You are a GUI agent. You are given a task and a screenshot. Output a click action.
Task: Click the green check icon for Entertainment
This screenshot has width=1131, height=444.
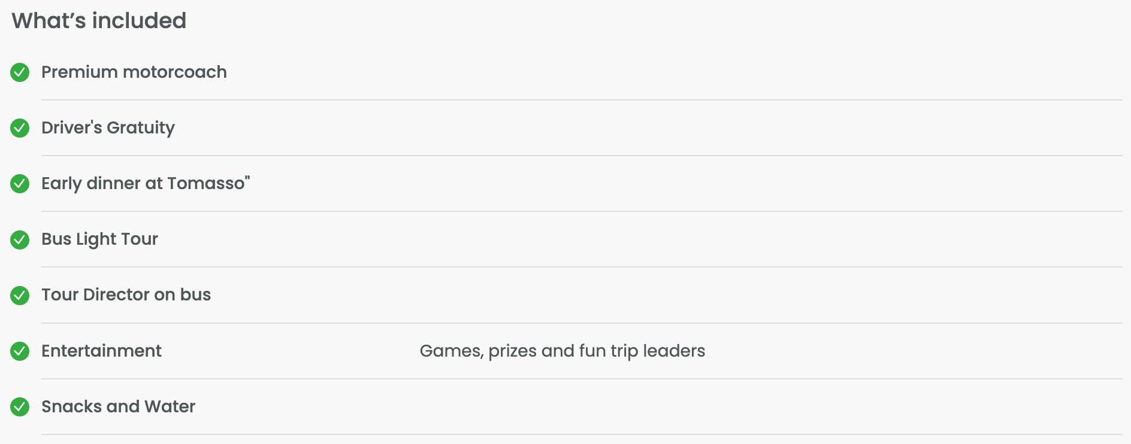(20, 351)
